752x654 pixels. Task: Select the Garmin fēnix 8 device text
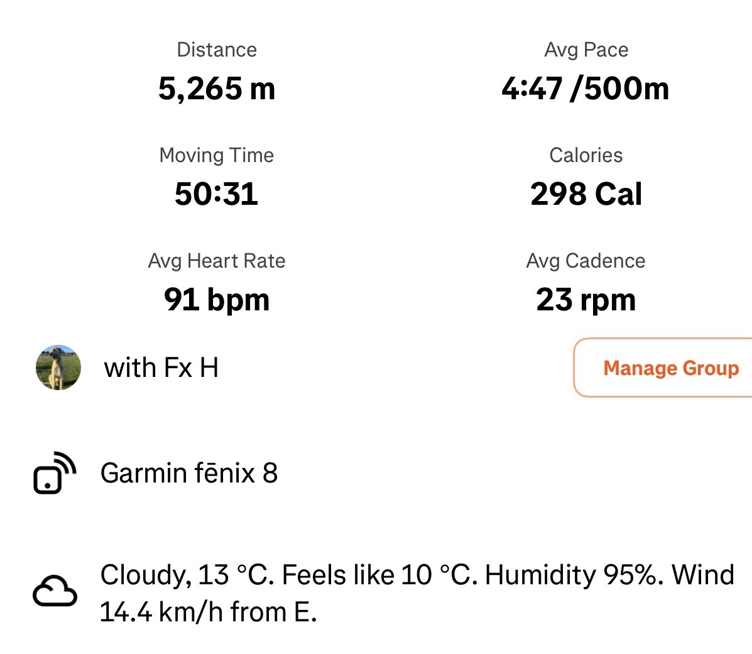point(188,473)
